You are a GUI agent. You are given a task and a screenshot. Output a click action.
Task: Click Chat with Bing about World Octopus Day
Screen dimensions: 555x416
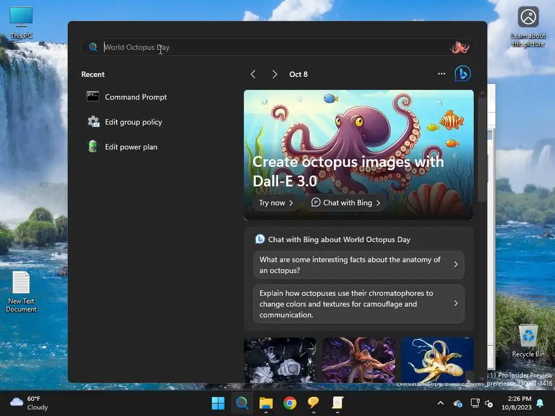339,239
